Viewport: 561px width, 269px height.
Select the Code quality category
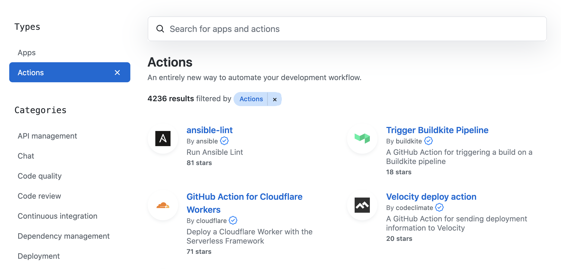[39, 176]
